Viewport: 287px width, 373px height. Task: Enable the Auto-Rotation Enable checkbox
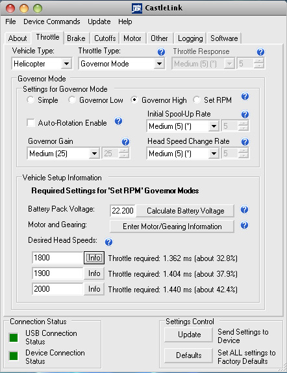(31, 123)
